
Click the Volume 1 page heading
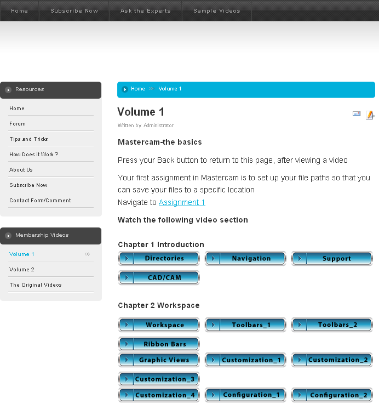point(141,112)
